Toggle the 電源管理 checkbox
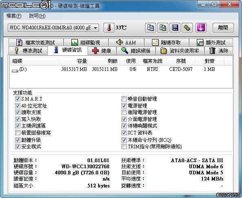This screenshot has width=242, height=198. pyautogui.click(x=124, y=106)
